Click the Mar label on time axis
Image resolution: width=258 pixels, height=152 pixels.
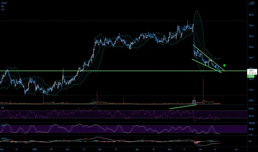100,149
